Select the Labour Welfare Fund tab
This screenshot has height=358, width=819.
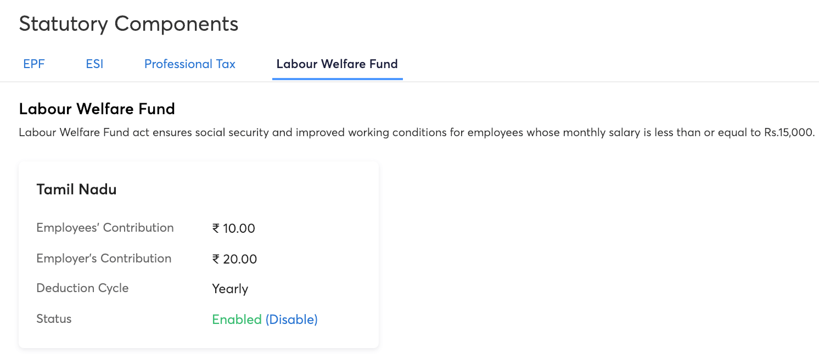coord(337,64)
